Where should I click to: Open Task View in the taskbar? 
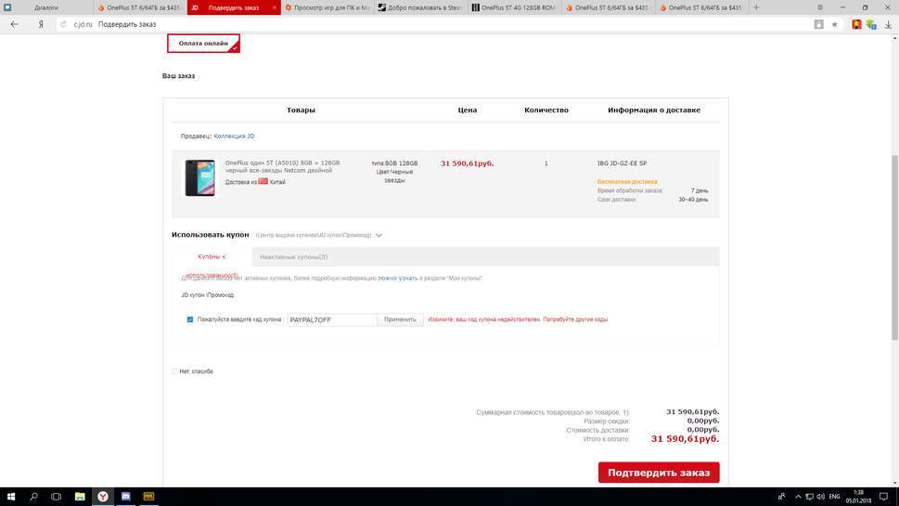pos(56,496)
